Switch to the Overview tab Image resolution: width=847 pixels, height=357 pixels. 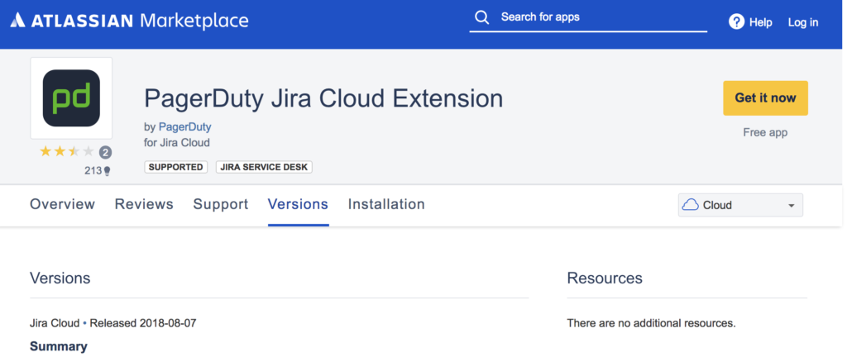pyautogui.click(x=63, y=204)
